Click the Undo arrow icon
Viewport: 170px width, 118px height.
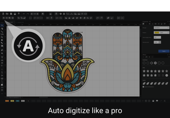click(24, 14)
